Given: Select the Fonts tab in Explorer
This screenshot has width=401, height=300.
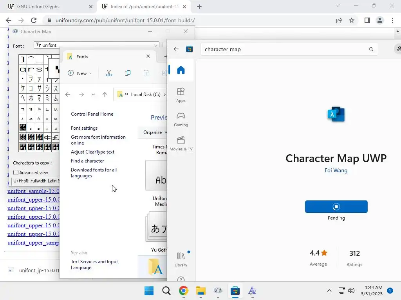Looking at the screenshot, I should (x=109, y=57).
